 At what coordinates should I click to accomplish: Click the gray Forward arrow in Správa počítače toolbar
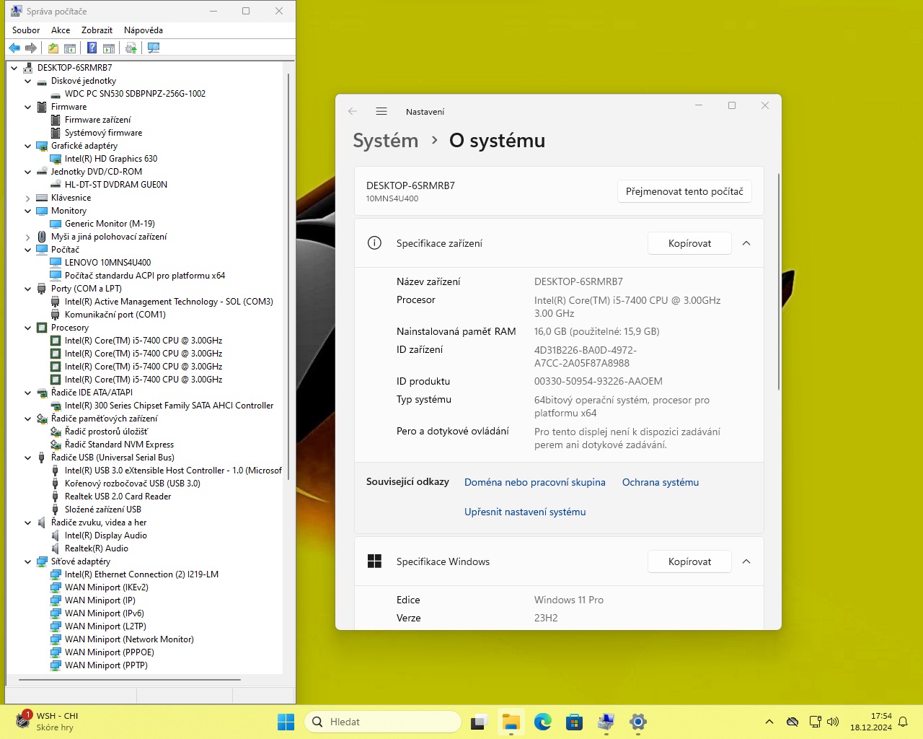click(31, 48)
